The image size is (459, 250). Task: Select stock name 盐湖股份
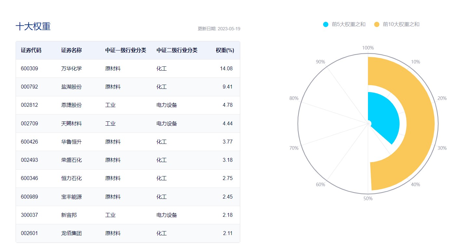(72, 87)
